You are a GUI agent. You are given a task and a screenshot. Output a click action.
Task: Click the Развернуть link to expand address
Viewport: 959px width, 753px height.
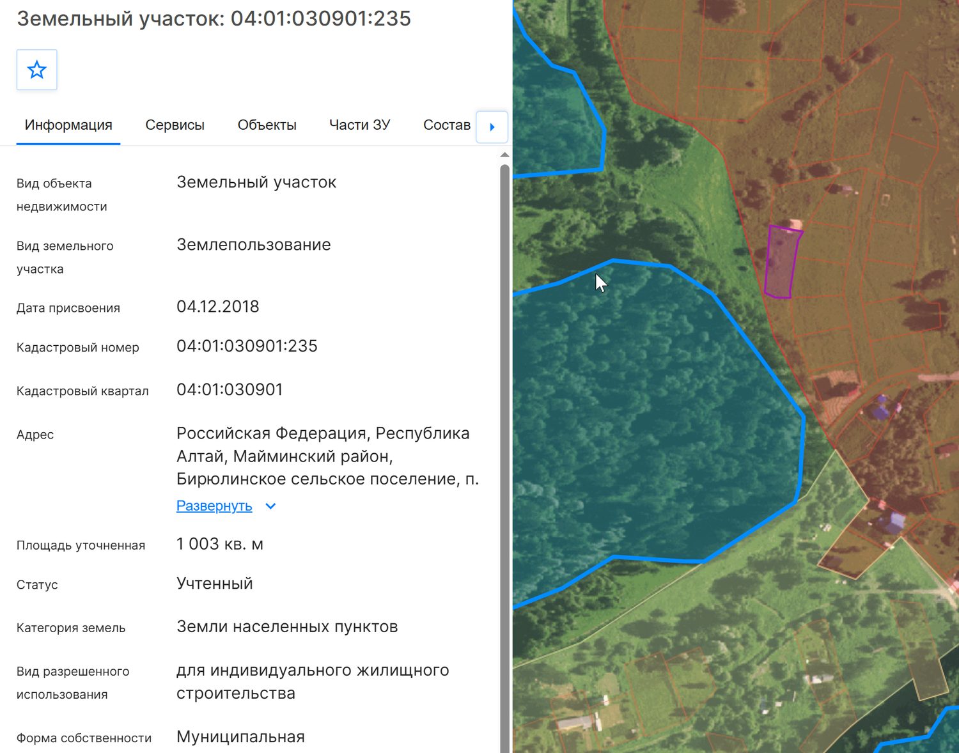pyautogui.click(x=214, y=506)
